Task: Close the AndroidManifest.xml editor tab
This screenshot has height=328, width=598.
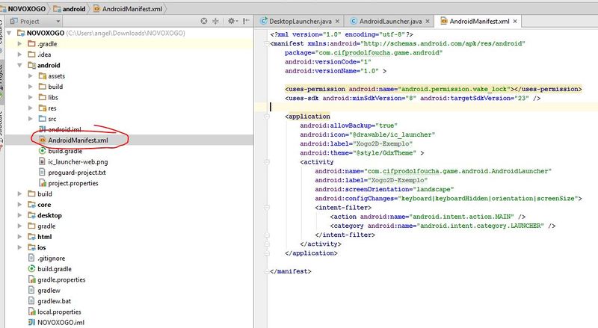Action: [x=515, y=22]
